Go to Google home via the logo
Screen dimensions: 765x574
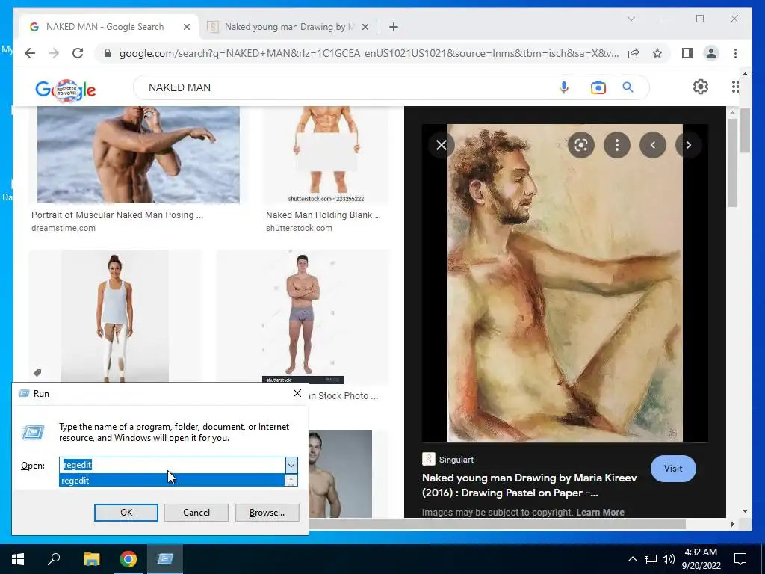click(66, 90)
